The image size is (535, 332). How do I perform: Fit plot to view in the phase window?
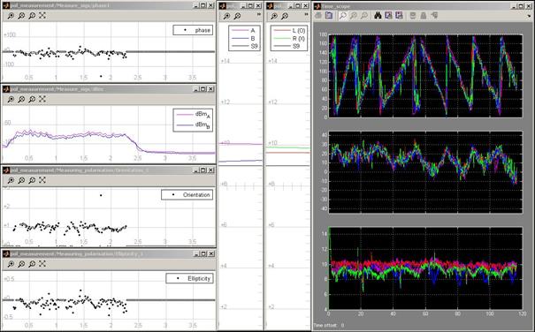(x=42, y=16)
